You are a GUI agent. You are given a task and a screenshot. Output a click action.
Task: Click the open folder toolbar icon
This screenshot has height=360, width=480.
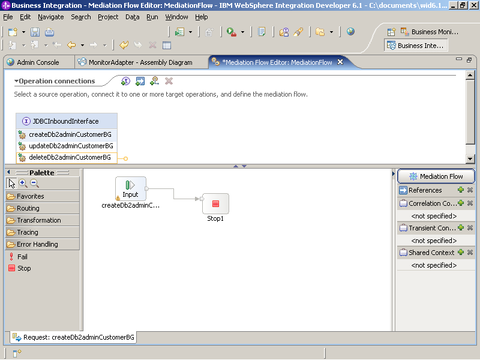coord(320,32)
